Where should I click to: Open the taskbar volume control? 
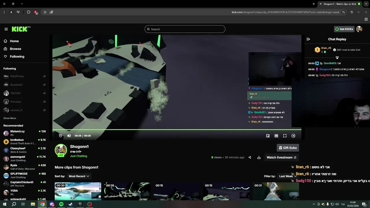(337, 204)
